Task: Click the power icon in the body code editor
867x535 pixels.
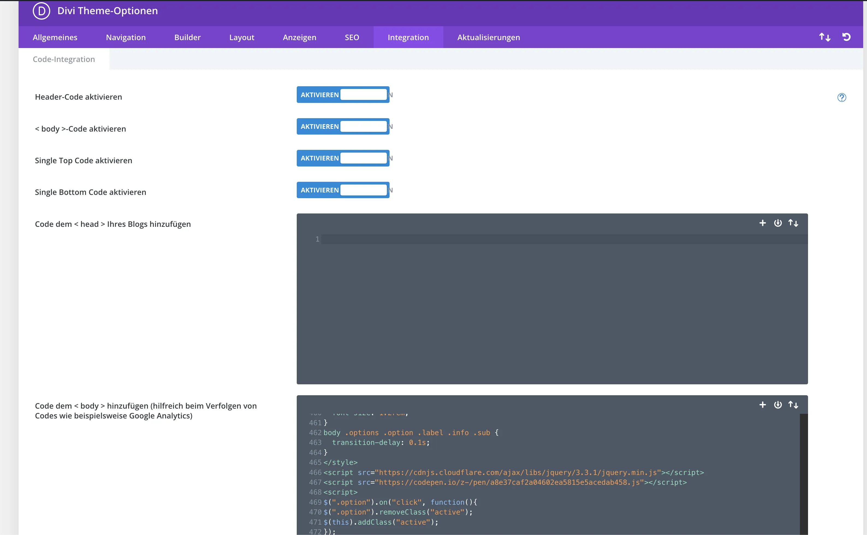Action: point(778,405)
